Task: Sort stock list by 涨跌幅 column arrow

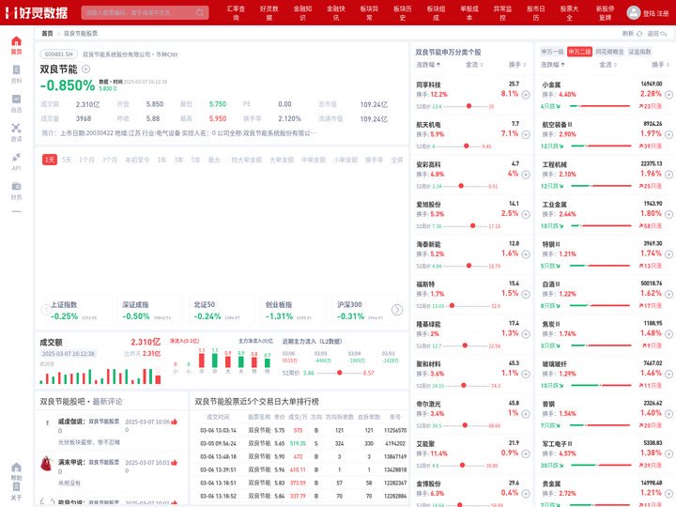Action: click(x=438, y=65)
